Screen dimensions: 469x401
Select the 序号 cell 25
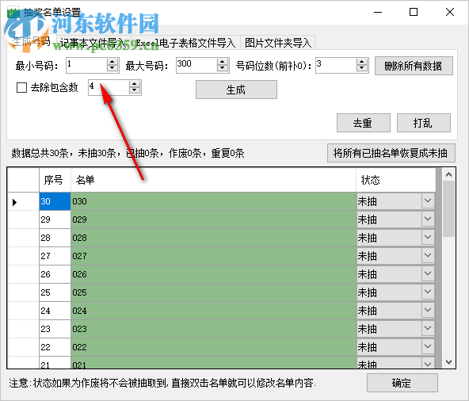pos(55,292)
